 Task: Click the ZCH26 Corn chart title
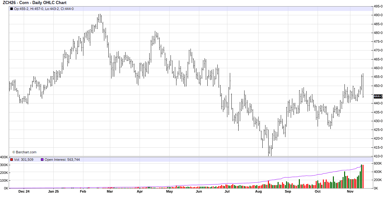coord(34,3)
